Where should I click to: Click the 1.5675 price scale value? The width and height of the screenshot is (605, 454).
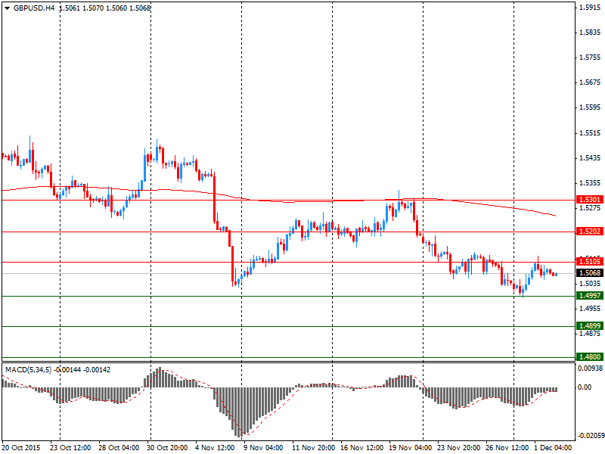pyautogui.click(x=591, y=82)
